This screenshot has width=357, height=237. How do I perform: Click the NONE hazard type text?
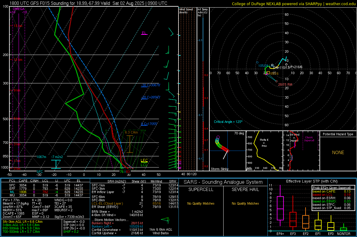[x=338, y=153]
